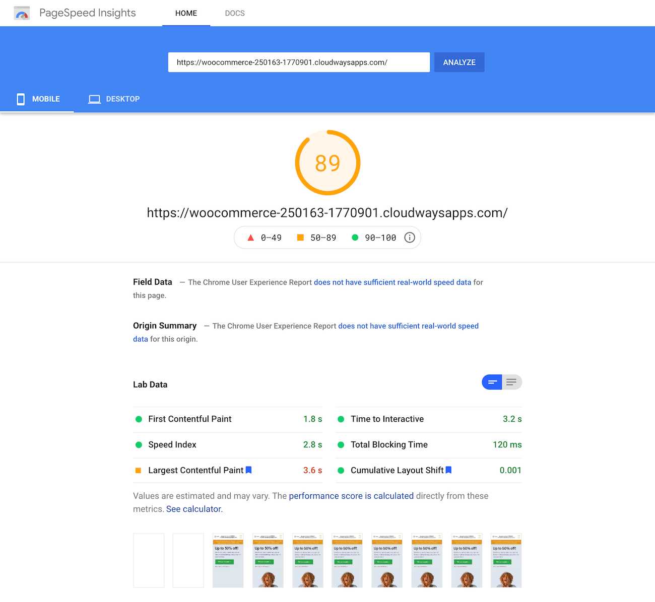Click the 1.8 s First Contentful Paint value

(312, 419)
